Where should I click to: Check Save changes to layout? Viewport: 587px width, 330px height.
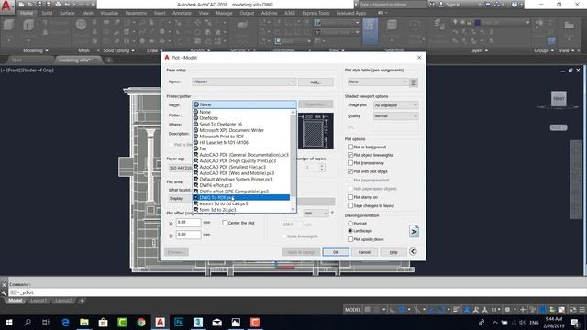point(350,205)
